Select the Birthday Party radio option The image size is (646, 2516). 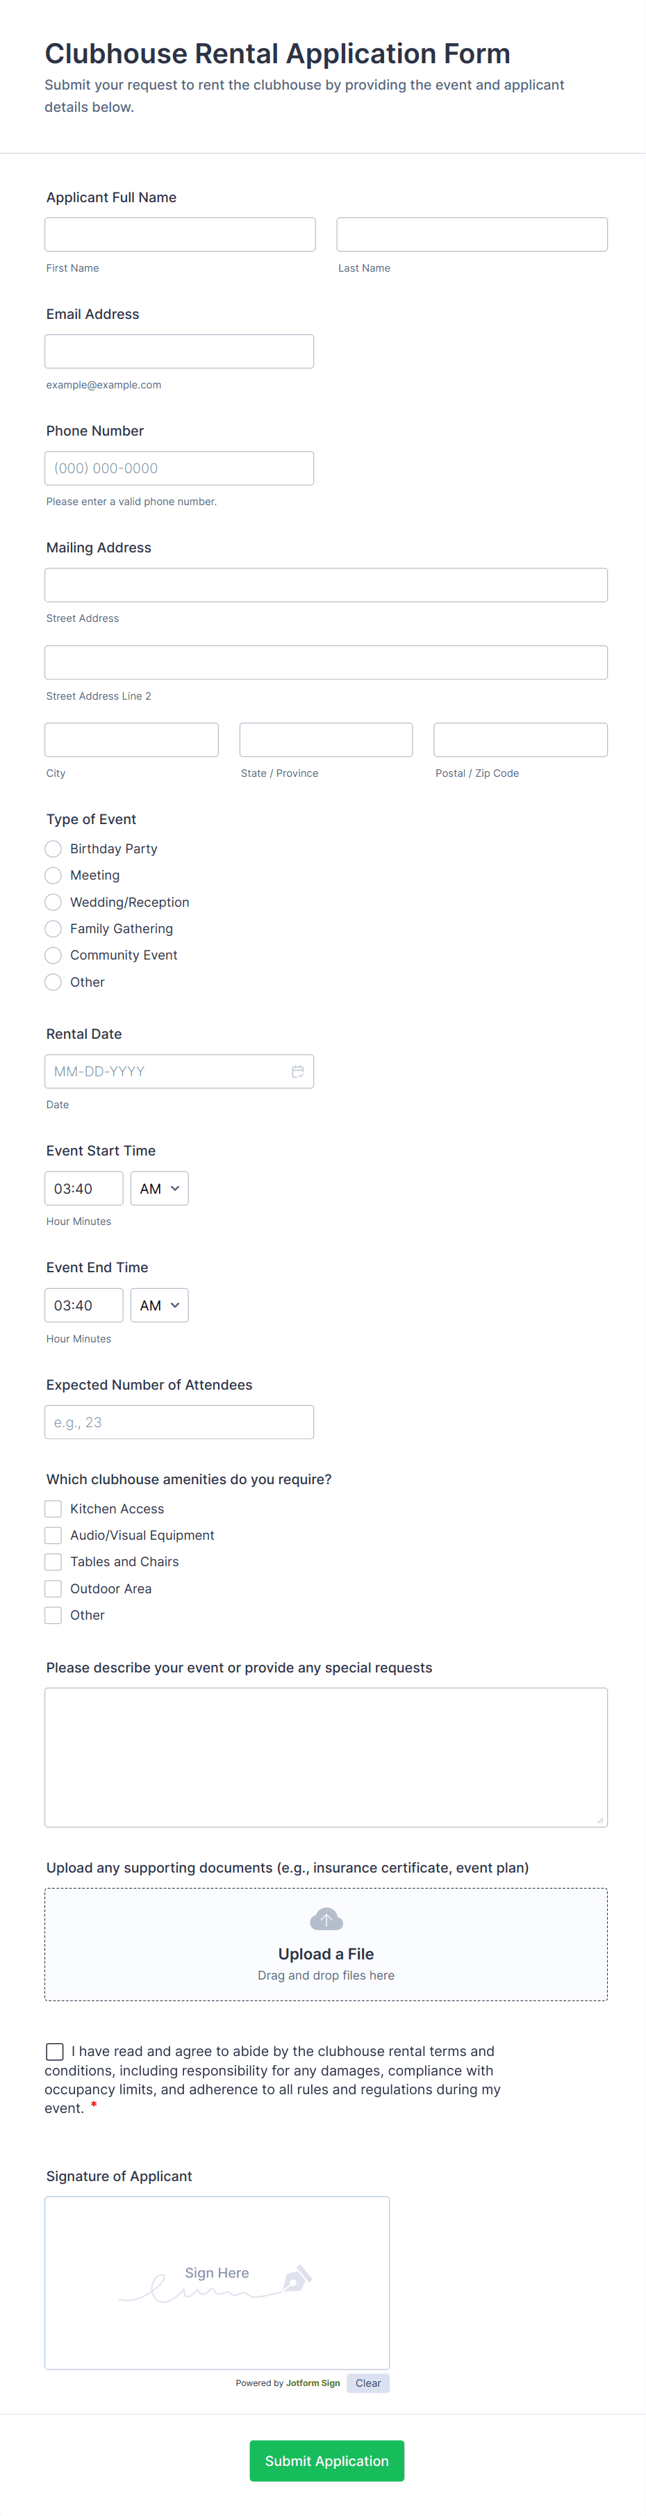tap(53, 849)
